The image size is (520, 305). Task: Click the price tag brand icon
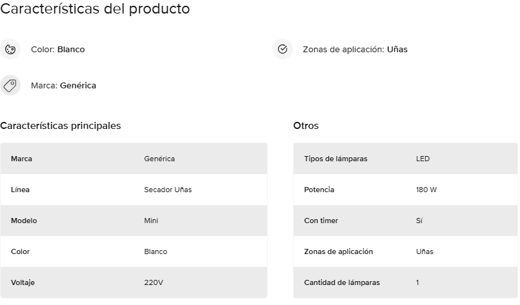[x=10, y=85]
